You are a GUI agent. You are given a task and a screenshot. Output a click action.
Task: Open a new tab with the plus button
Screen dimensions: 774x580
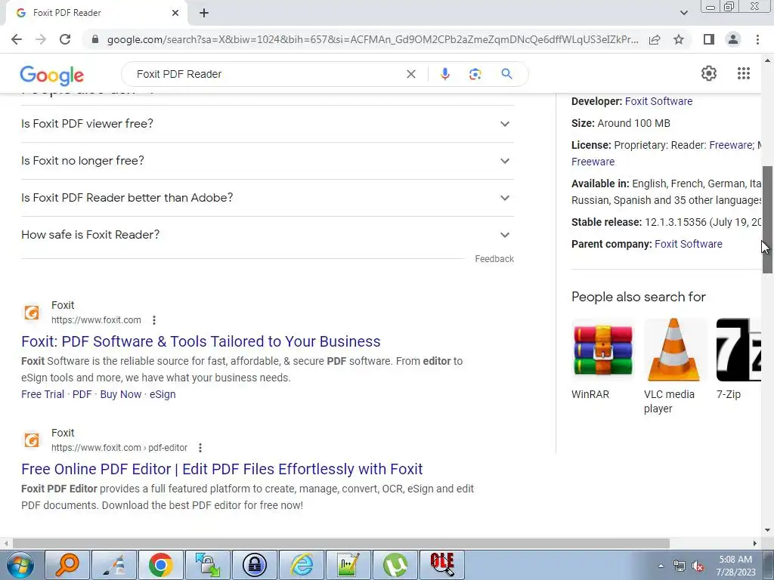pos(204,14)
